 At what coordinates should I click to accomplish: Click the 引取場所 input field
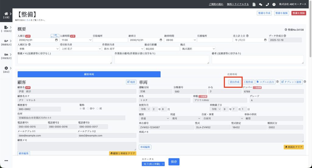click(x=110, y=40)
